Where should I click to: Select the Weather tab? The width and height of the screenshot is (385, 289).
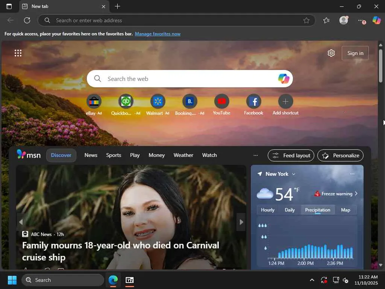pyautogui.click(x=183, y=155)
